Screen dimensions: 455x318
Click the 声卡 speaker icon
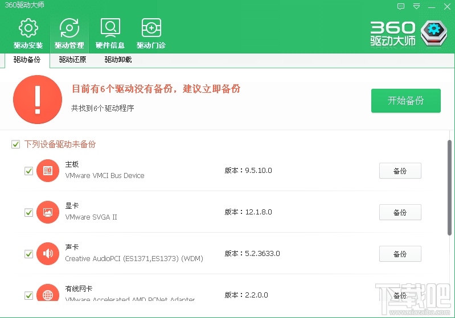[48, 253]
